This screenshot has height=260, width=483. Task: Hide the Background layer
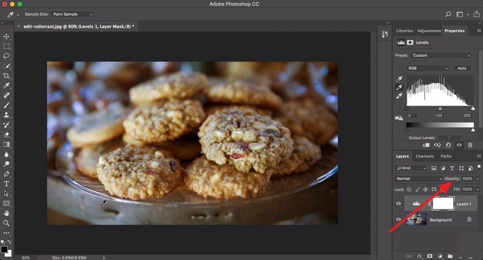pos(398,220)
